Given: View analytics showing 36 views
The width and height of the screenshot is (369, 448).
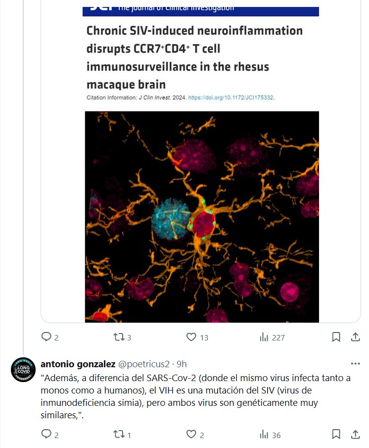Looking at the screenshot, I should coord(264,435).
